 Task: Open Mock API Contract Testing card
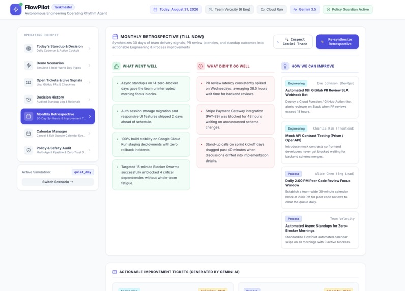320,142
